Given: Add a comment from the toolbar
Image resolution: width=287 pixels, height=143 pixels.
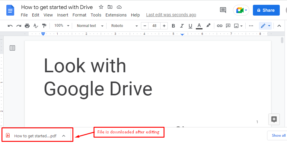Looking at the screenshot, I should tap(228, 26).
